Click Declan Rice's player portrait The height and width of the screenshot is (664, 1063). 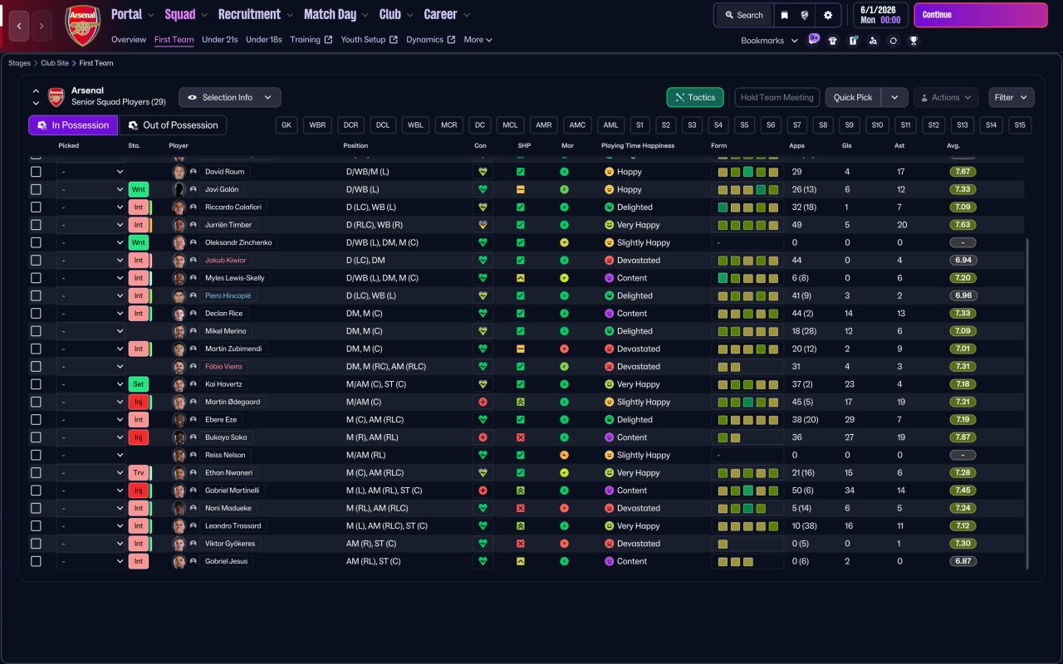(x=179, y=314)
